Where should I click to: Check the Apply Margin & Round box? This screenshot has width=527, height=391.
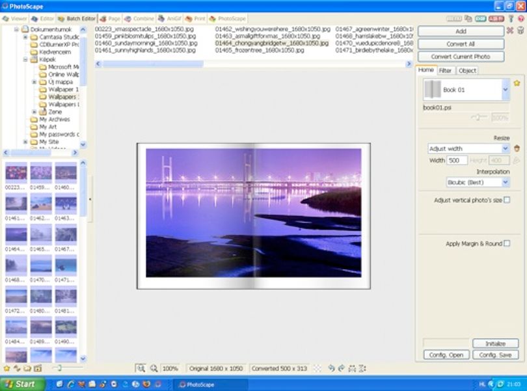click(x=507, y=243)
